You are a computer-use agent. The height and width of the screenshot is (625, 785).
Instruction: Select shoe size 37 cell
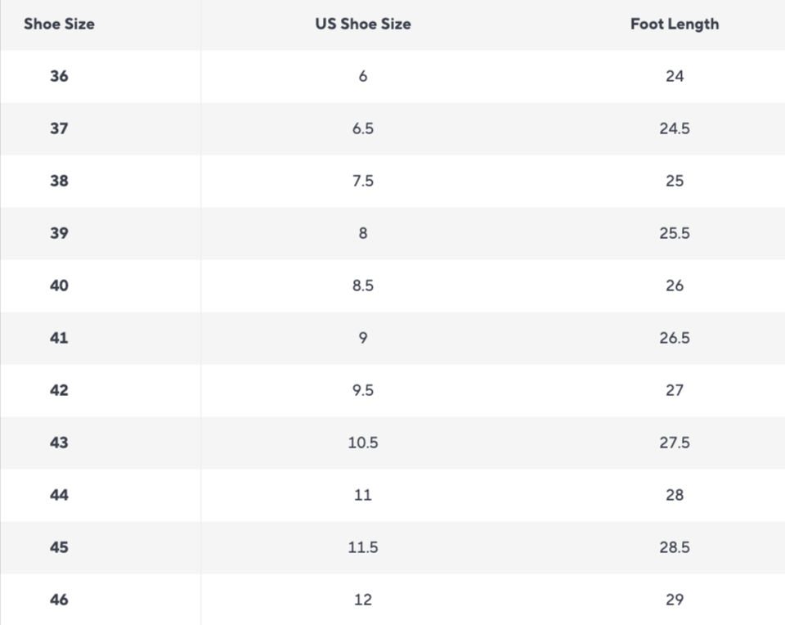[x=59, y=128]
